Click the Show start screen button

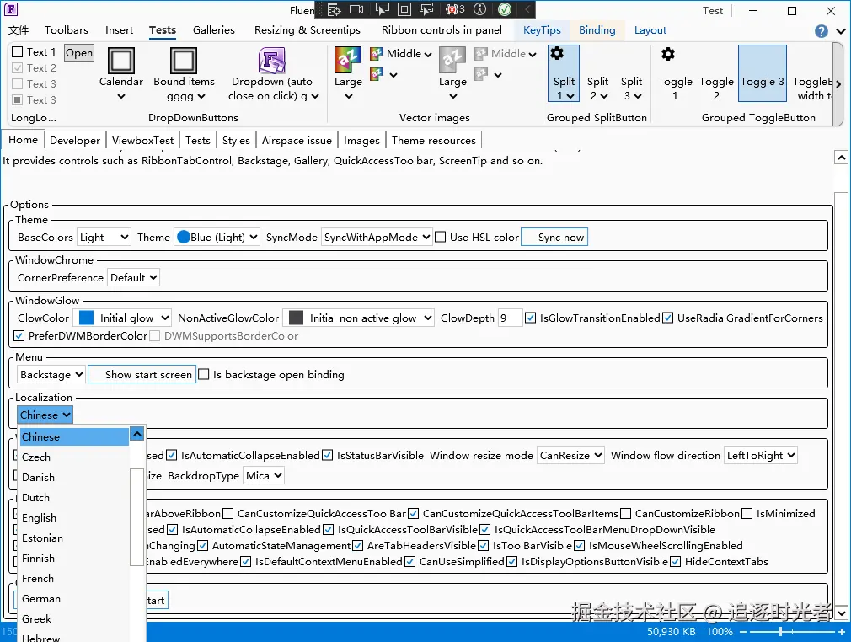tap(142, 374)
